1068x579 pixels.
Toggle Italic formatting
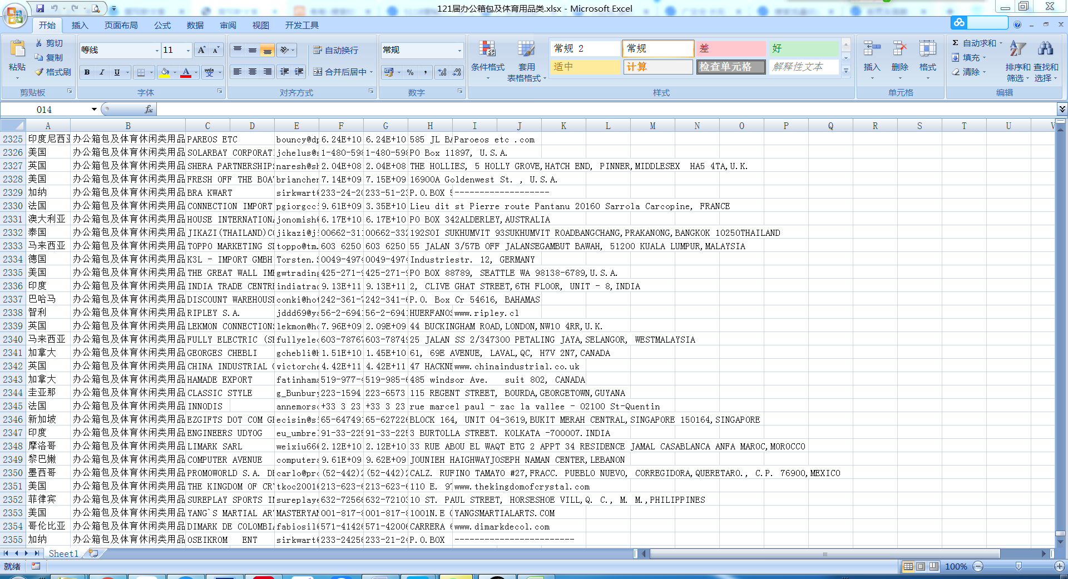pos(102,72)
